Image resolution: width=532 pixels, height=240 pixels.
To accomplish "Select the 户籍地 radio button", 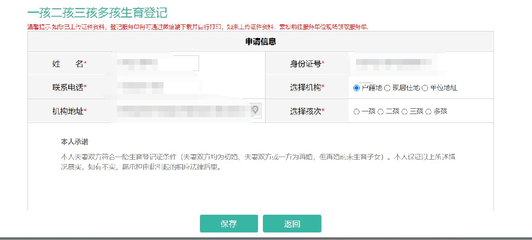I will (x=356, y=88).
